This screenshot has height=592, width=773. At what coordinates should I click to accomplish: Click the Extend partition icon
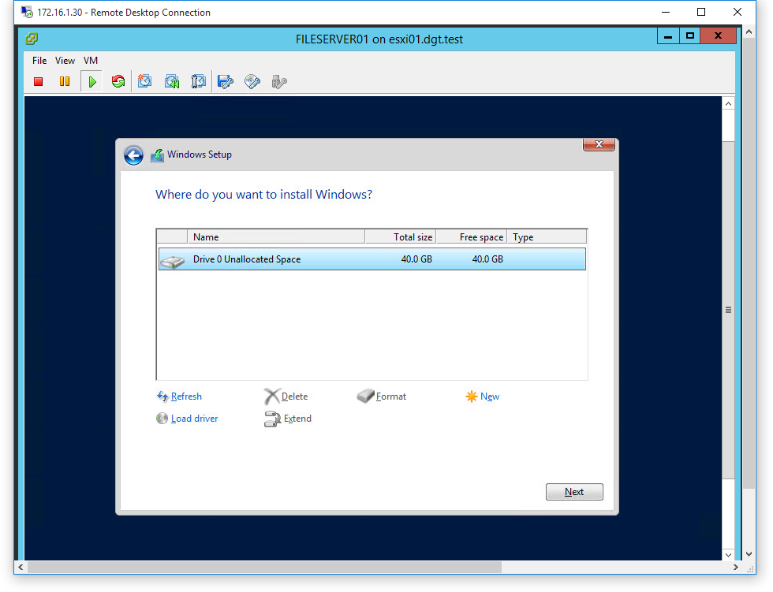pos(273,419)
